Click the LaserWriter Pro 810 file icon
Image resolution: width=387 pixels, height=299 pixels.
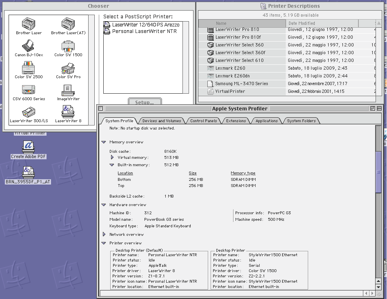(x=210, y=30)
